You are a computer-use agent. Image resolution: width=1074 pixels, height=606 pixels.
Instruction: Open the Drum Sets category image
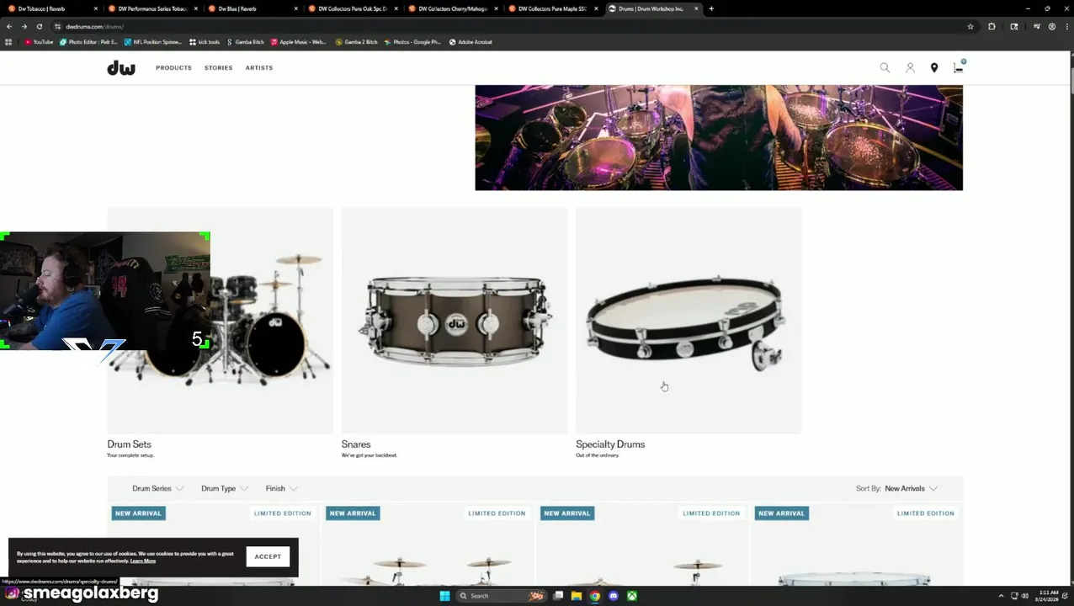(220, 321)
